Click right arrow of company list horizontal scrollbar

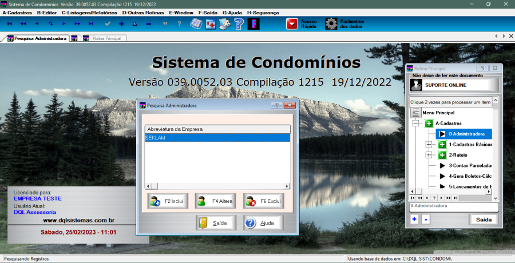point(287,186)
